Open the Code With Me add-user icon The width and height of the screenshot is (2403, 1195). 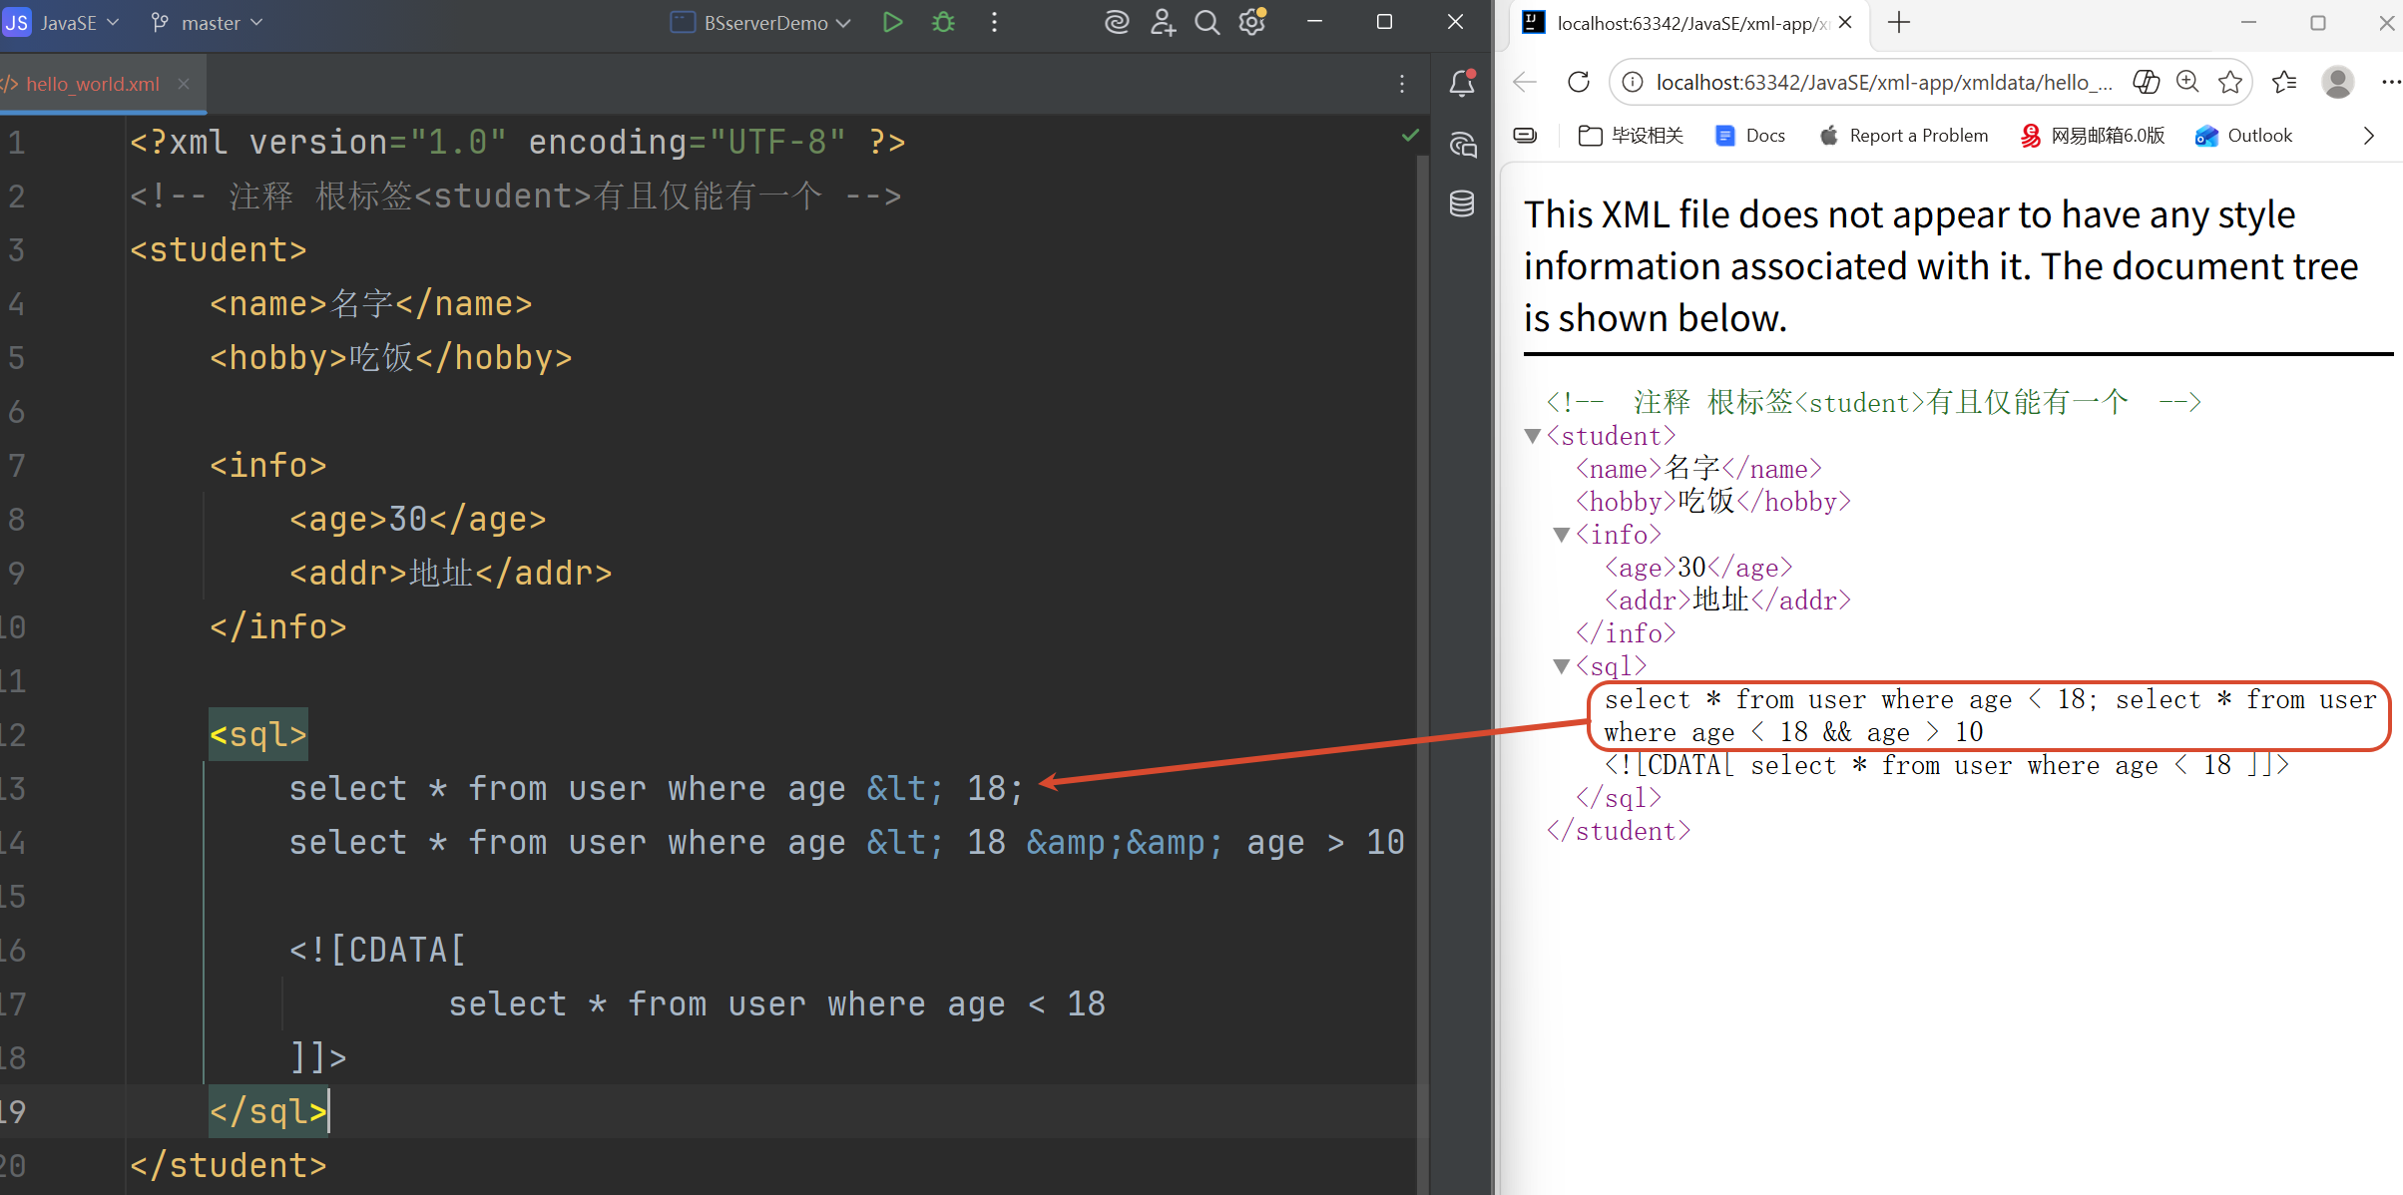[1163, 22]
